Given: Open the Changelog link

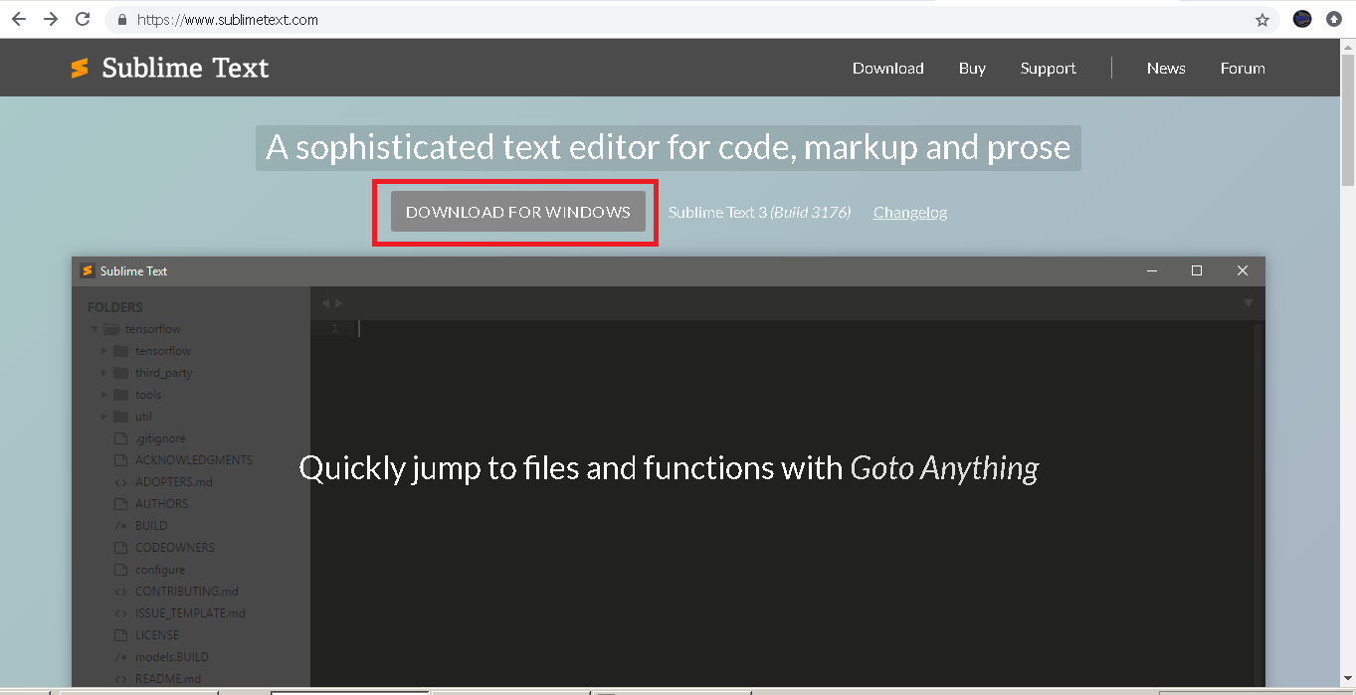Looking at the screenshot, I should click(909, 212).
